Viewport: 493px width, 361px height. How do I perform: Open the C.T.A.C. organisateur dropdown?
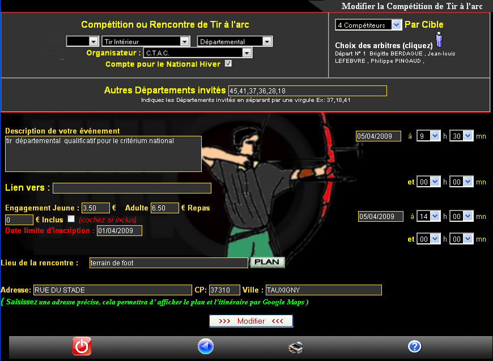pos(197,53)
